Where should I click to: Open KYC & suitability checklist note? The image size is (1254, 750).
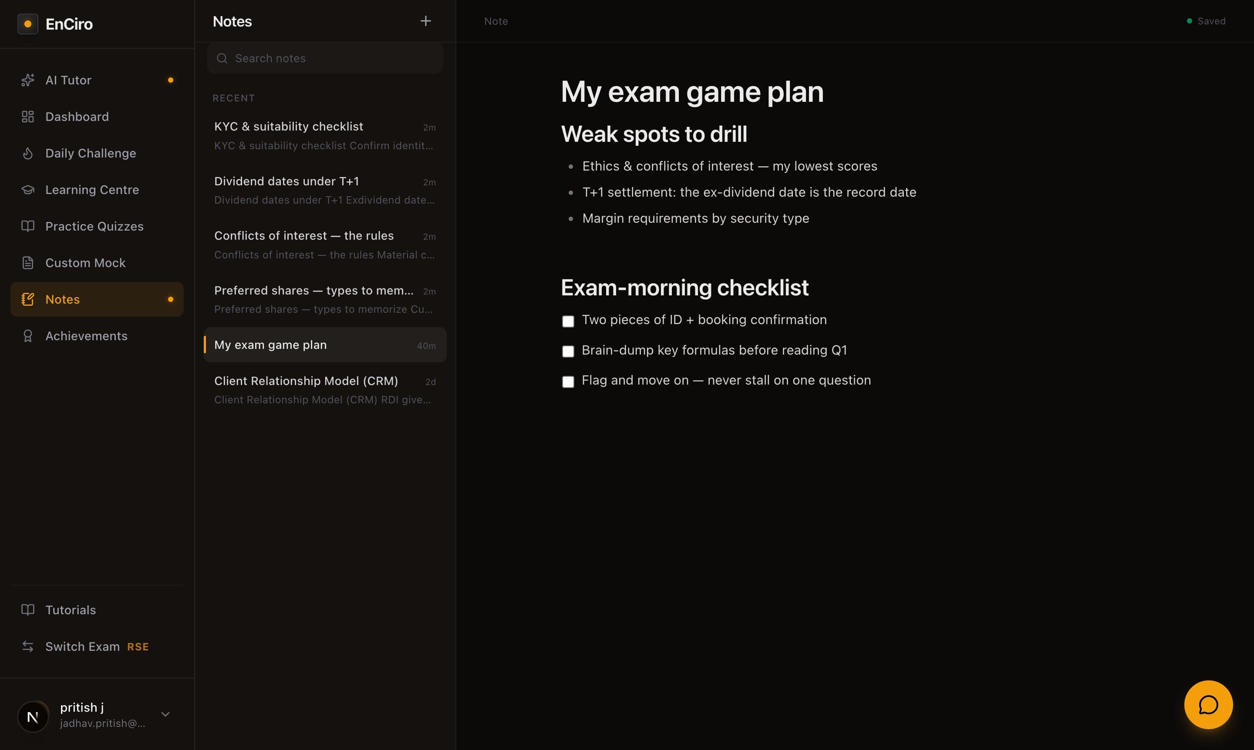[x=325, y=135]
